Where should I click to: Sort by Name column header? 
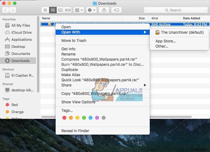(x=81, y=18)
